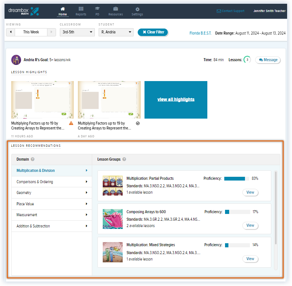The image size is (292, 286).
Task: Click the 'Multiplication: Partial Products' title
Action: coord(150,179)
